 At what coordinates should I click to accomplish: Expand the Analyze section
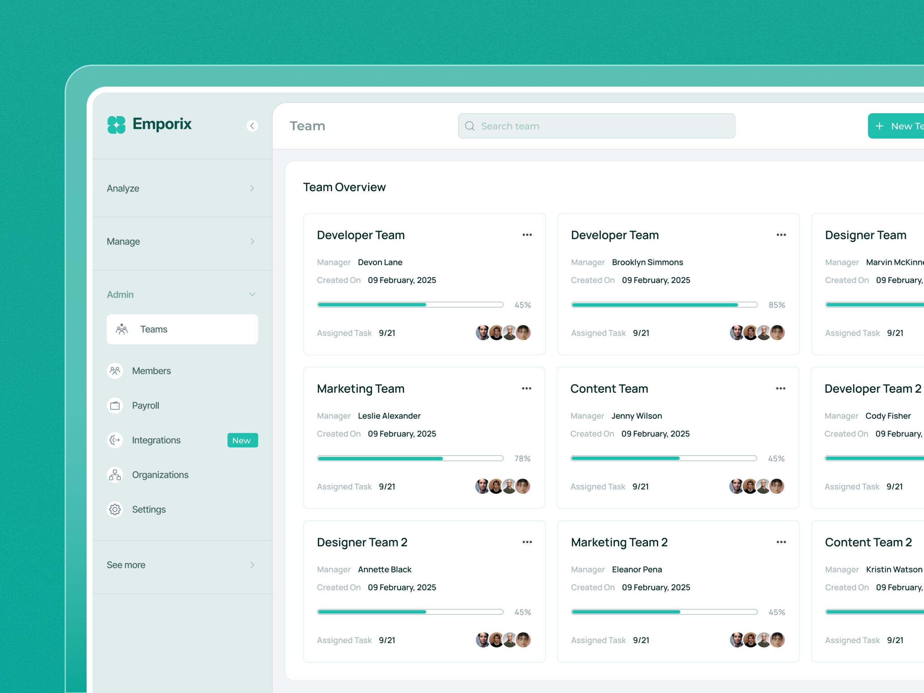(252, 188)
